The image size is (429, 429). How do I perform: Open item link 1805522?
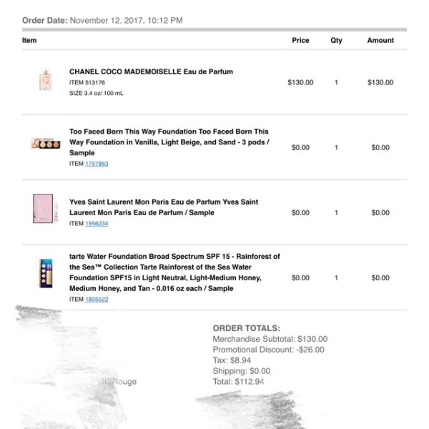(x=97, y=300)
